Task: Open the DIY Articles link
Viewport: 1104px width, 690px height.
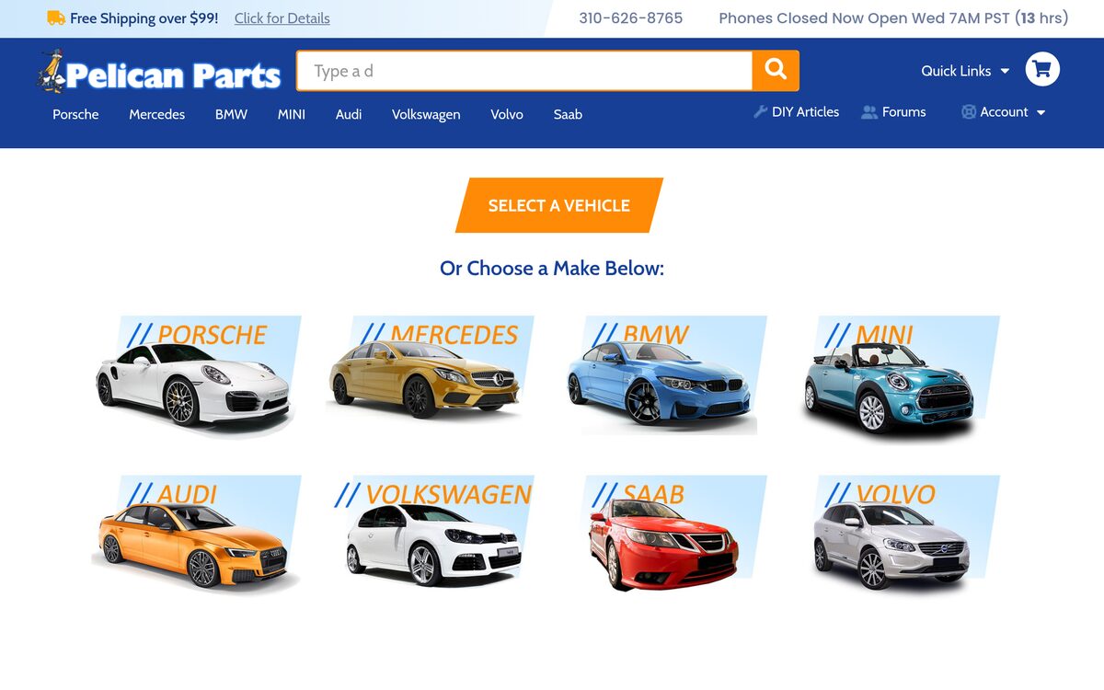Action: click(x=805, y=112)
